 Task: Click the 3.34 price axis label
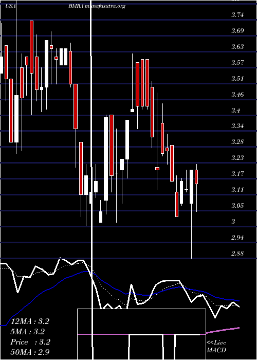[x=237, y=126]
